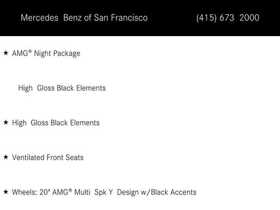This screenshot has height=210, width=280.
Task: Open the Wheels: 20" AMG Multi Spk line
Action: [104, 192]
